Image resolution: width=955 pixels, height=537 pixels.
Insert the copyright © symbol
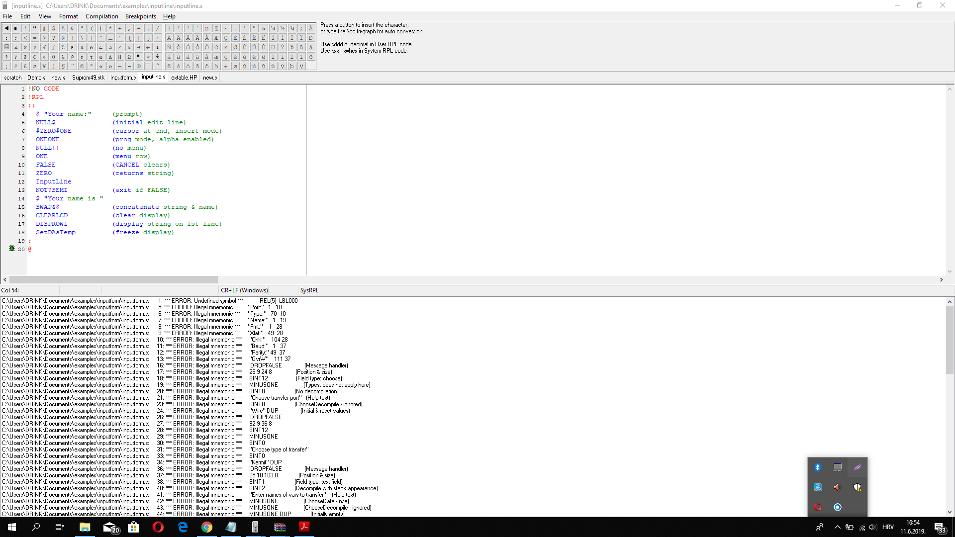coord(82,66)
